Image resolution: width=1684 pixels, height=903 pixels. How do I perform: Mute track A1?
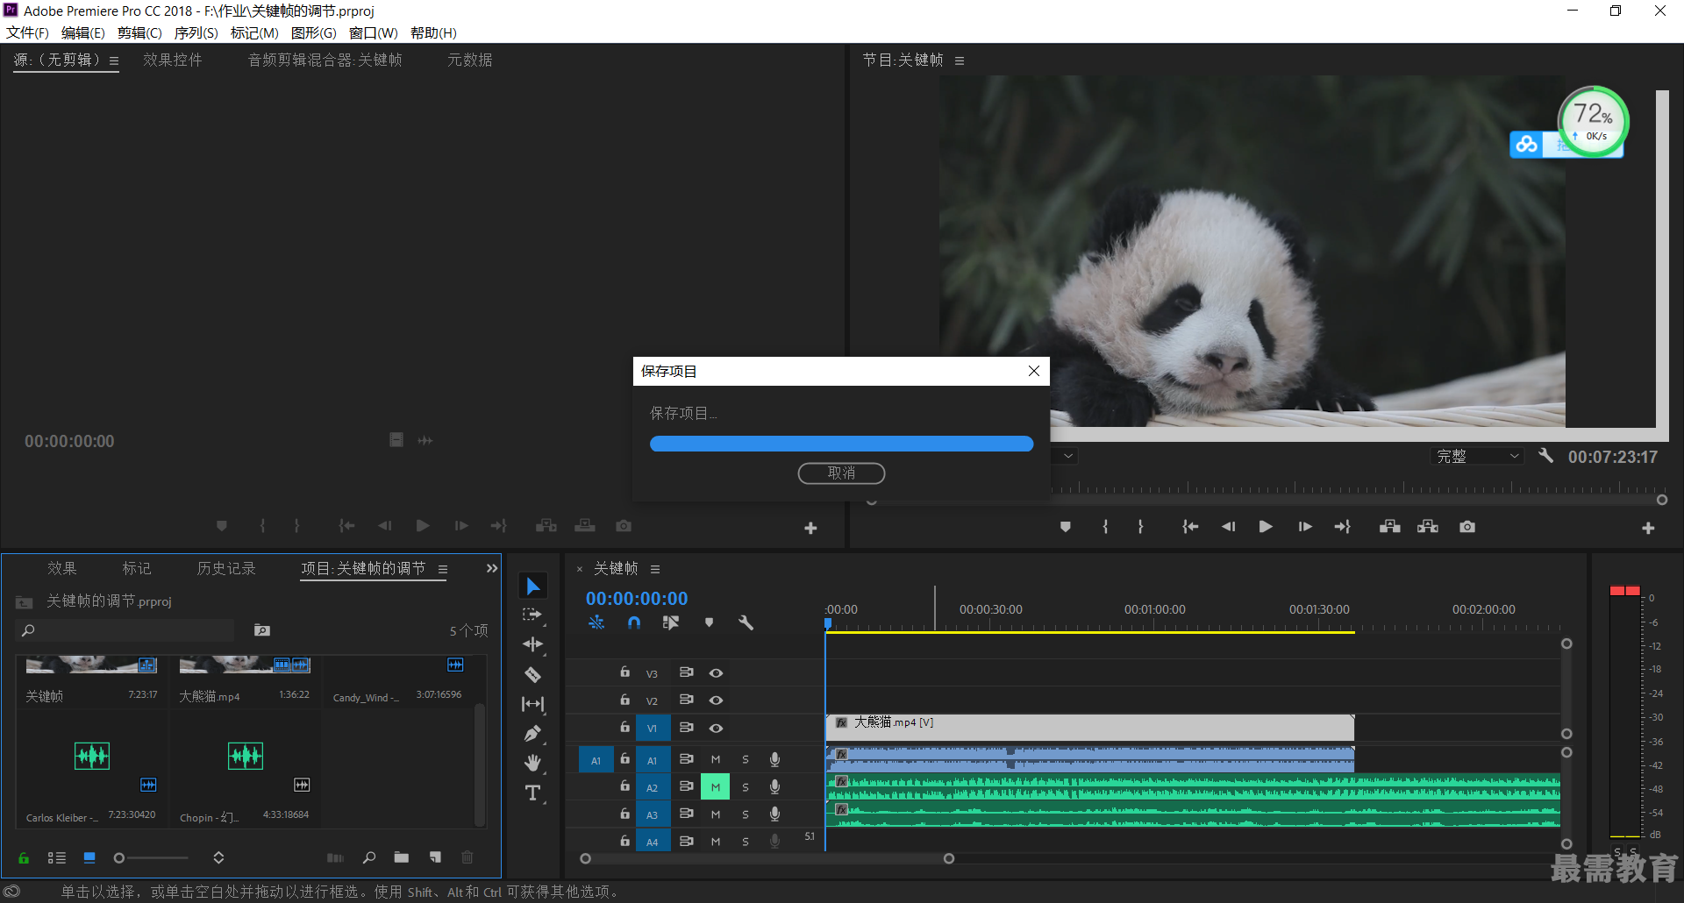tap(716, 759)
